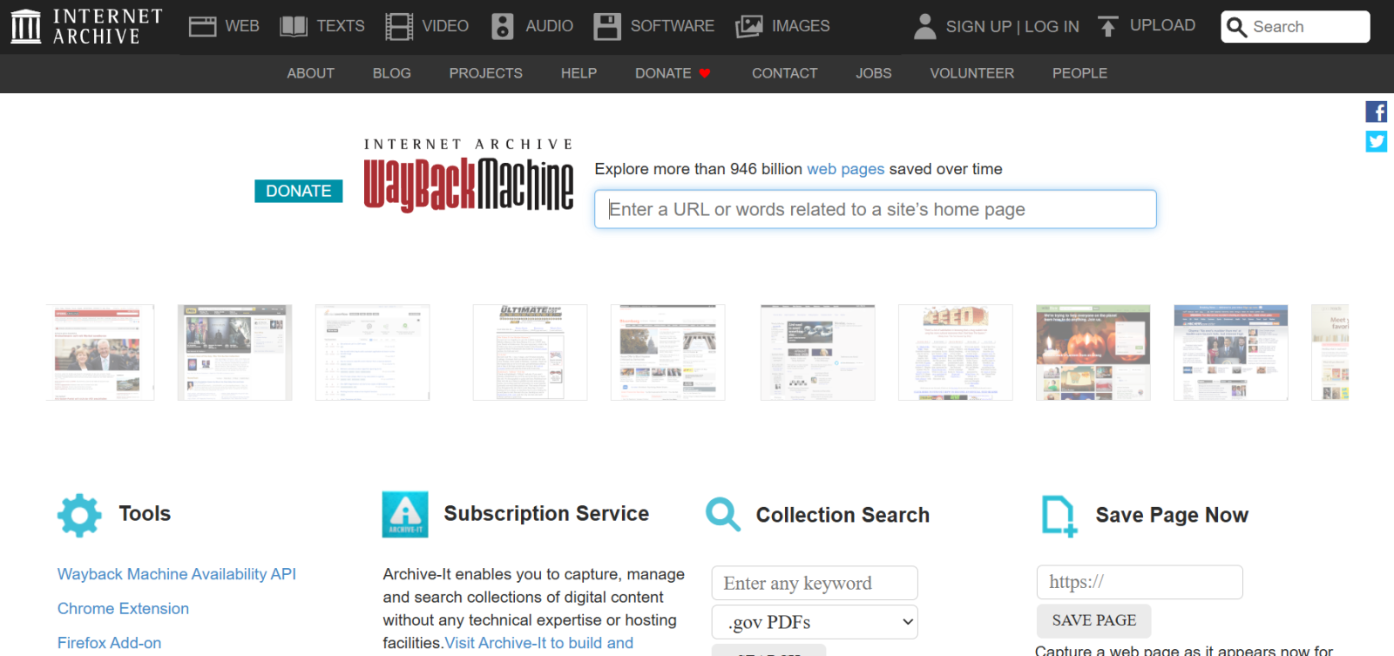Open the Web section icon
Viewport: 1394px width, 656px height.
(202, 26)
